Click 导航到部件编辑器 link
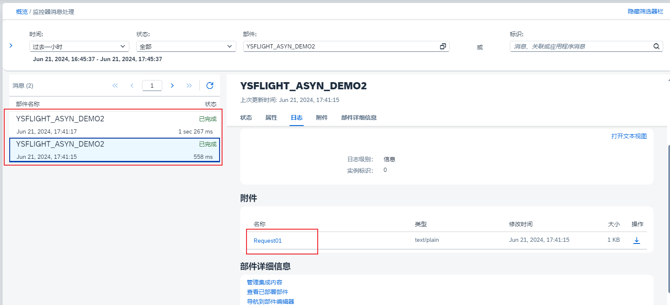 coord(271,302)
